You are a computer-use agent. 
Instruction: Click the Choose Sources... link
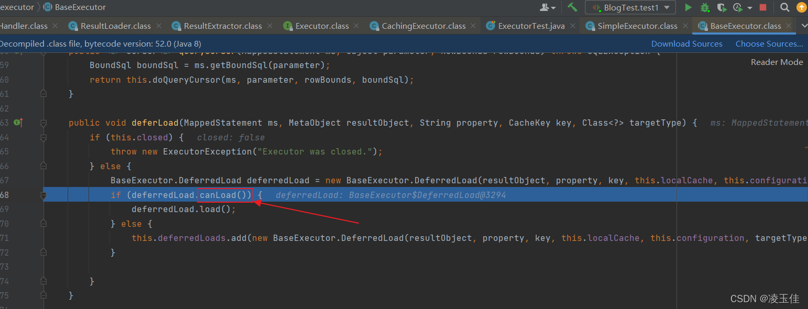769,44
